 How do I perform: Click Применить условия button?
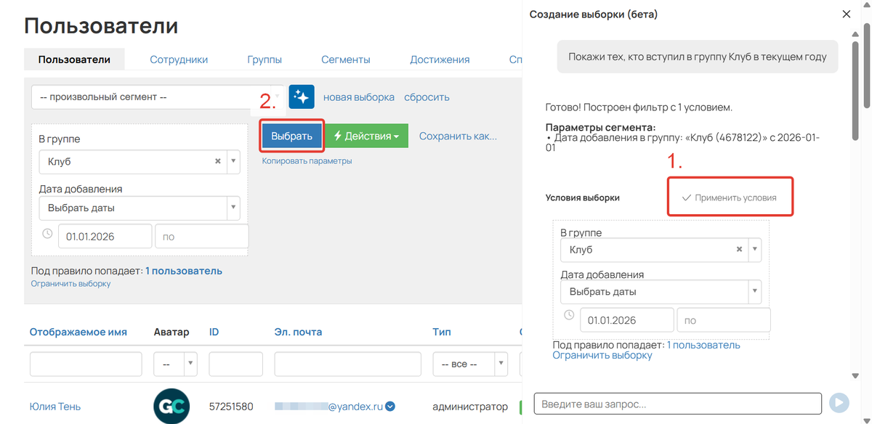730,197
